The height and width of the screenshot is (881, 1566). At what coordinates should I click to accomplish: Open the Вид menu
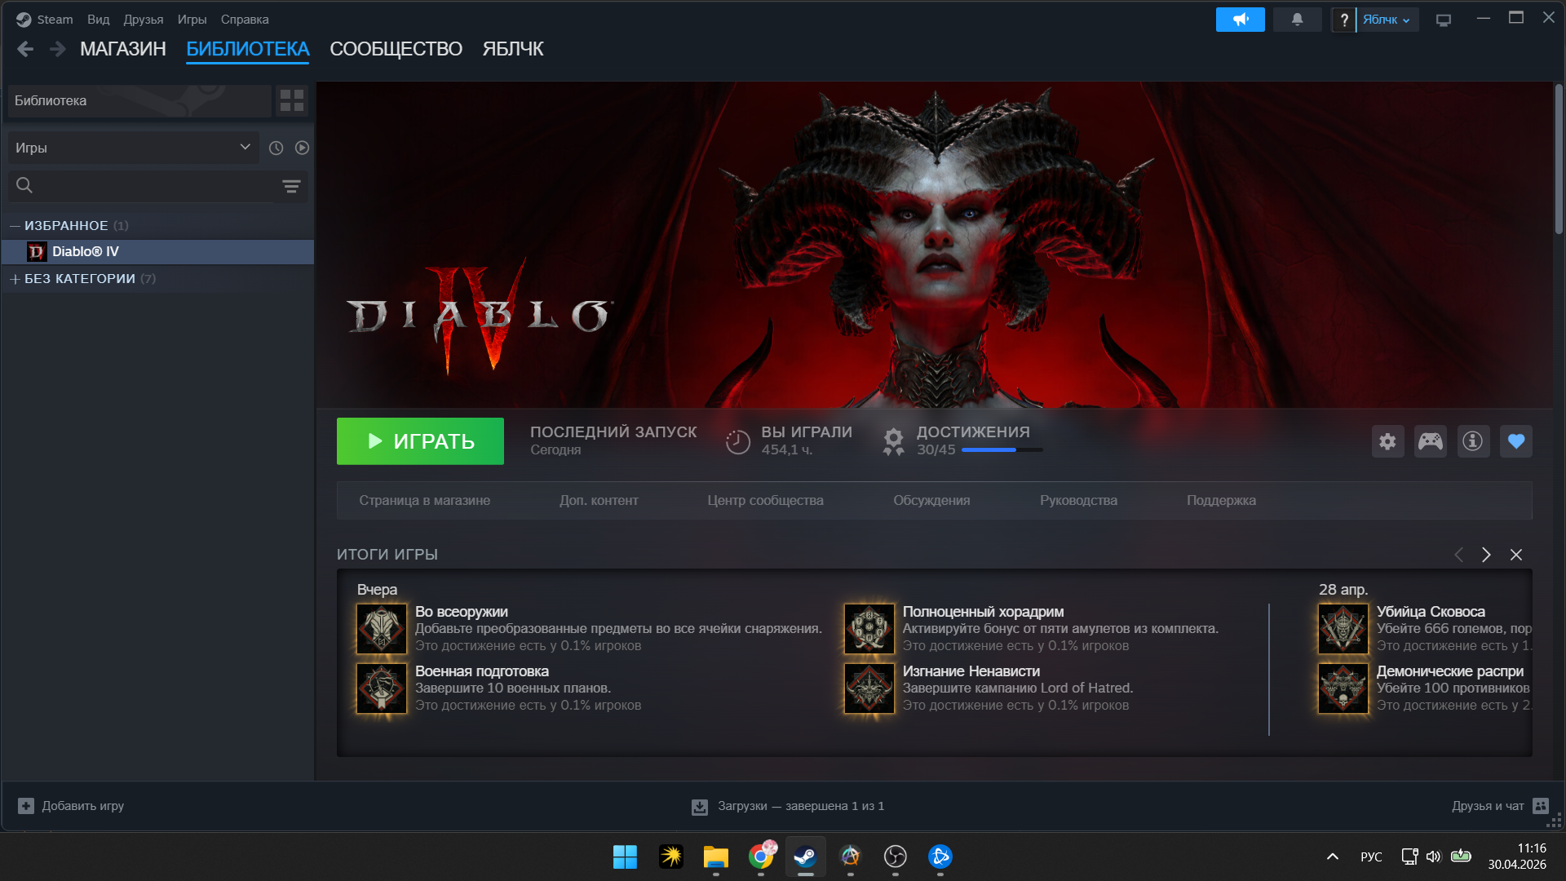[98, 20]
